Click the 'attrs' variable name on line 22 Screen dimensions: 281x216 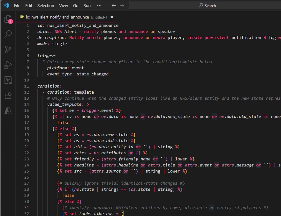(x=80, y=153)
